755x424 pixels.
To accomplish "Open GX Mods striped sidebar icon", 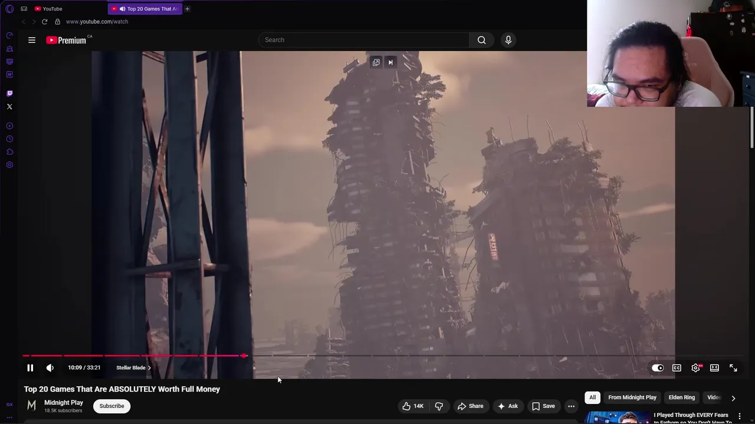I will (x=9, y=62).
